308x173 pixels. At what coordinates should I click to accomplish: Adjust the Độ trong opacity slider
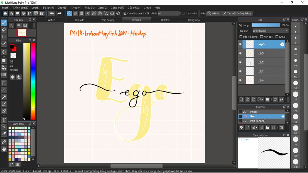(266, 25)
